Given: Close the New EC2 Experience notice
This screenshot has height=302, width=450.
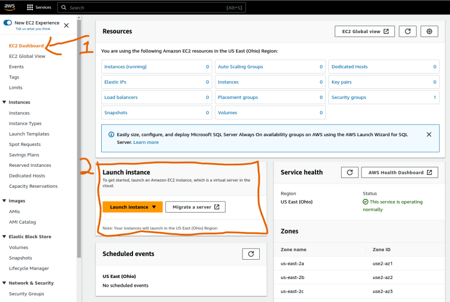Looking at the screenshot, I should tap(66, 26).
